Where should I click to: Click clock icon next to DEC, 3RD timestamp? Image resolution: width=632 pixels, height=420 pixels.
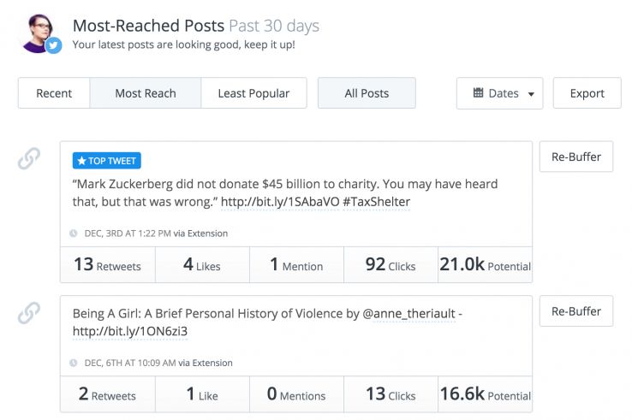74,233
